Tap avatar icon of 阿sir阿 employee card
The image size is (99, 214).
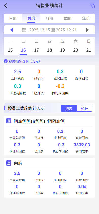[x=9, y=121]
